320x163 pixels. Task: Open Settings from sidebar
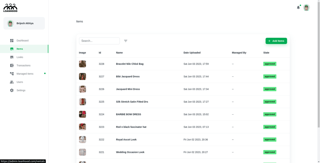(24, 90)
